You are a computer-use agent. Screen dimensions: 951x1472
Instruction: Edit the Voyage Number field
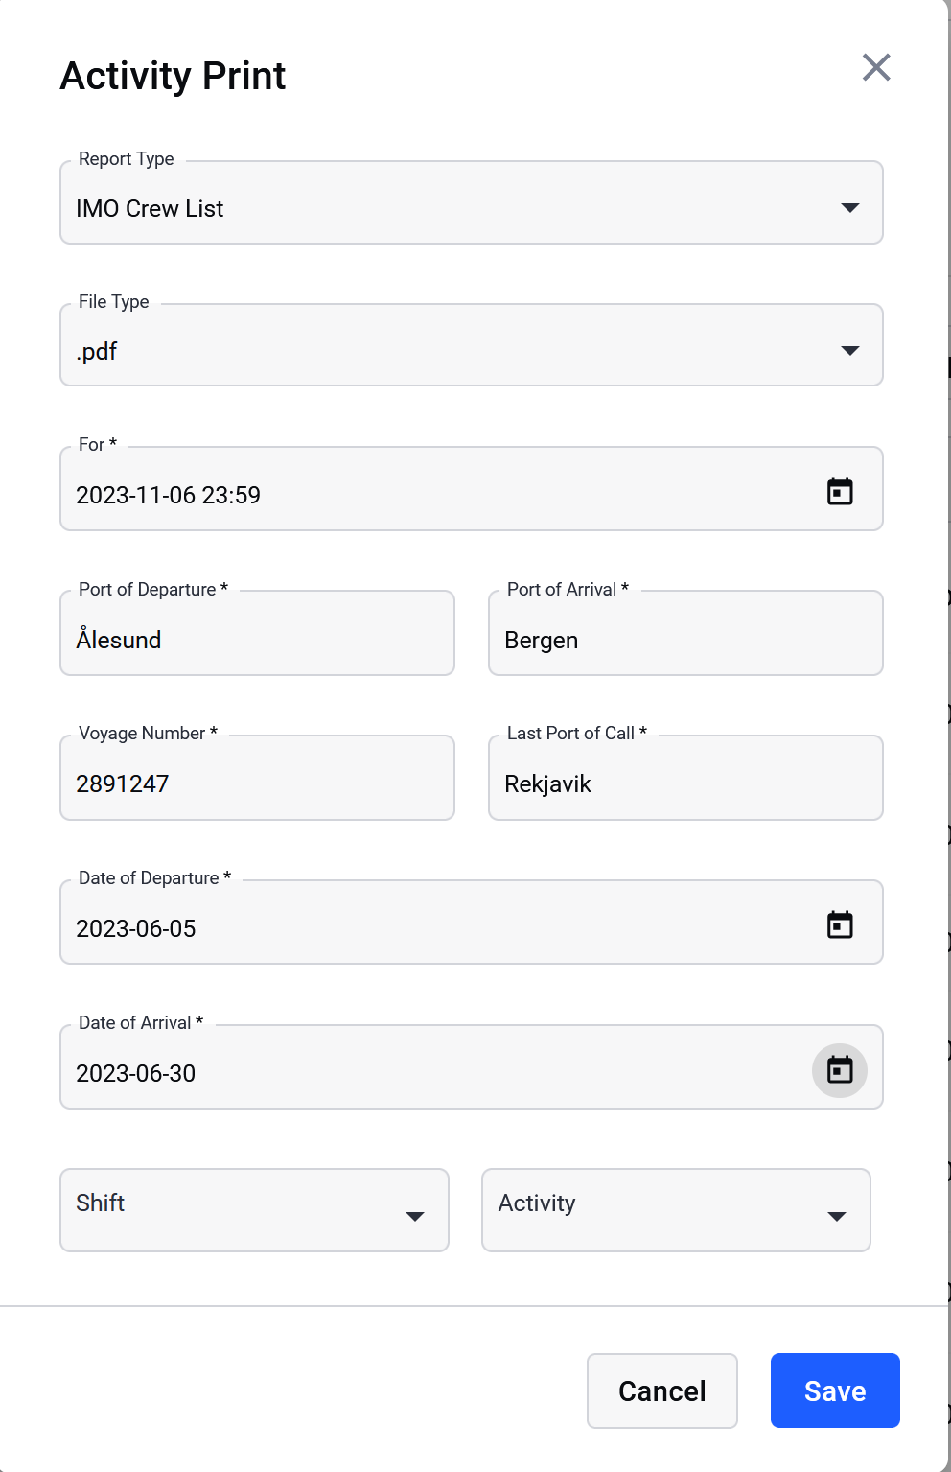click(257, 783)
